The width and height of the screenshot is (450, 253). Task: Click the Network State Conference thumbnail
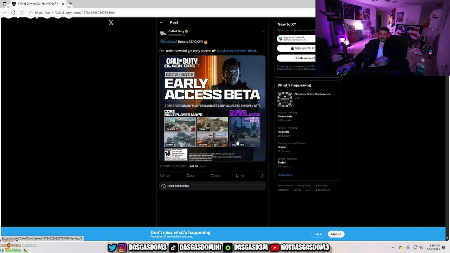coord(285,99)
